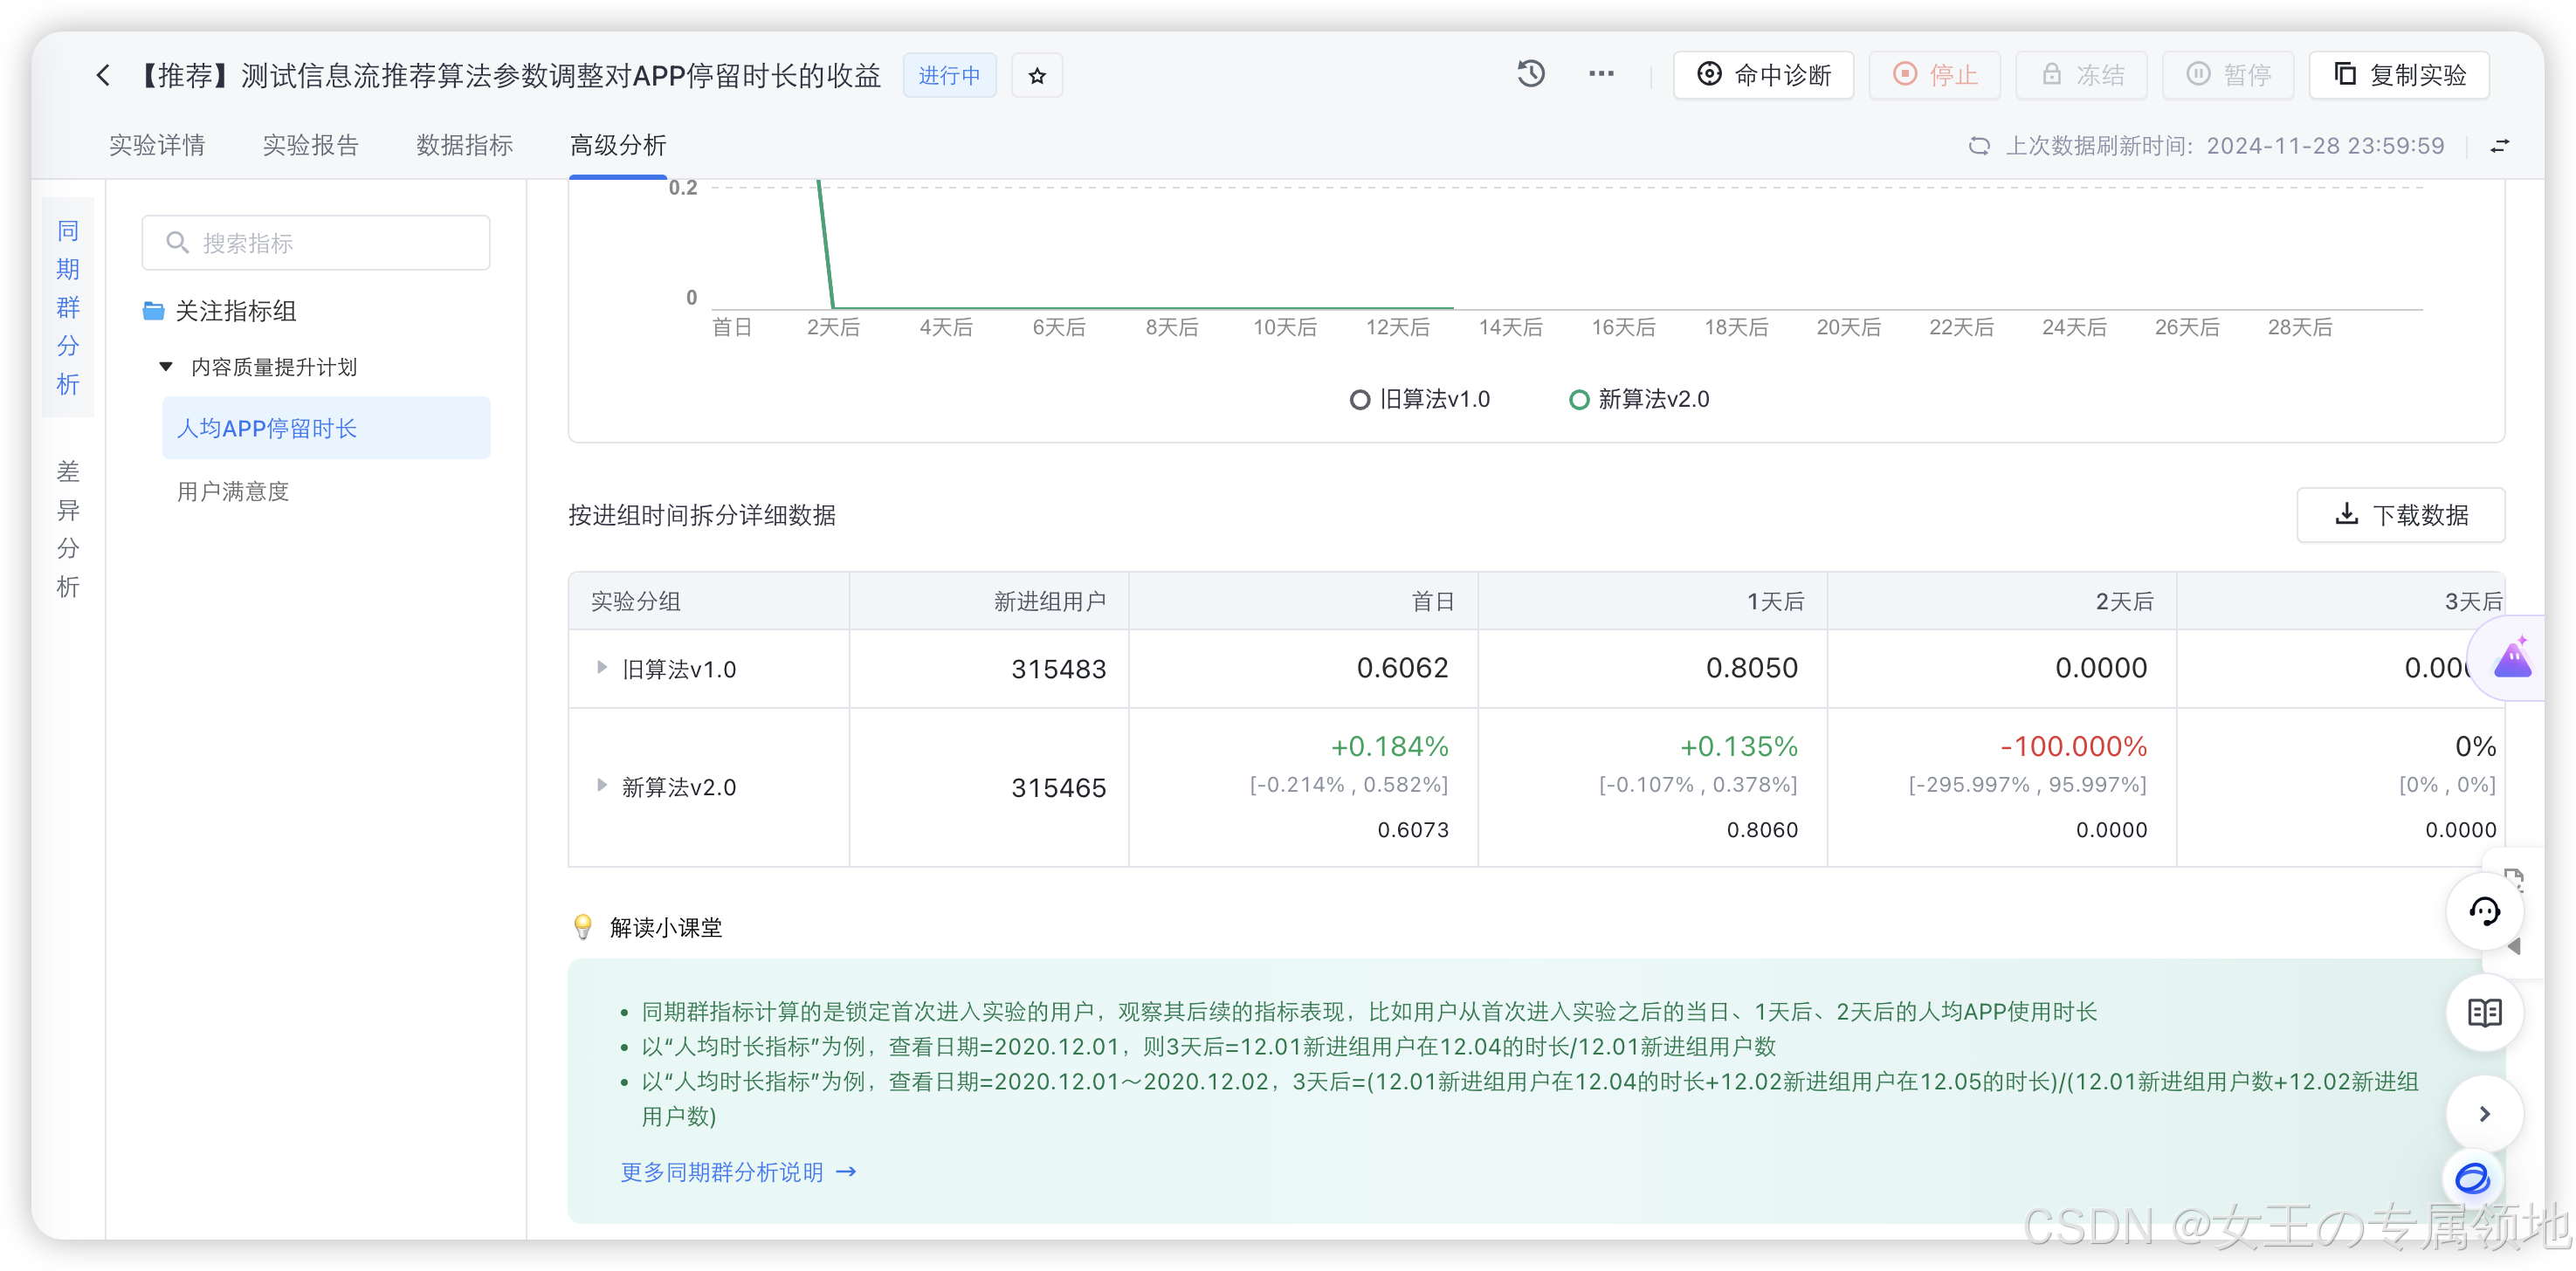Click the 下载数据 download button
The width and height of the screenshot is (2576, 1271).
(2400, 515)
